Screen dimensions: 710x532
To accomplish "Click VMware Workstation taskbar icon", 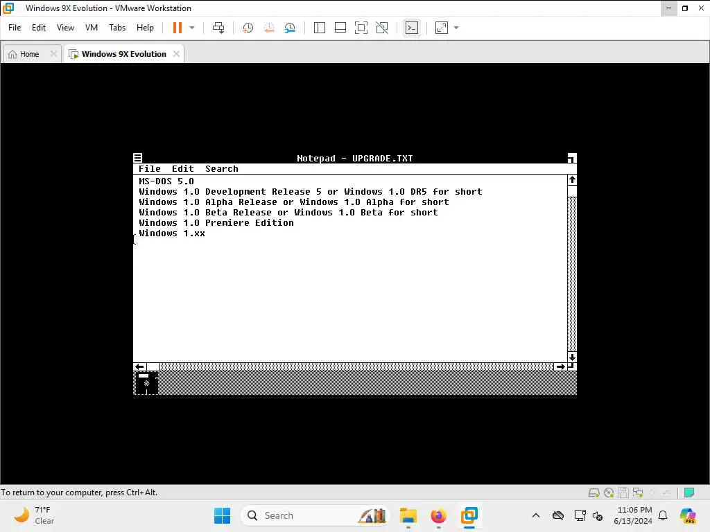I will pos(469,515).
